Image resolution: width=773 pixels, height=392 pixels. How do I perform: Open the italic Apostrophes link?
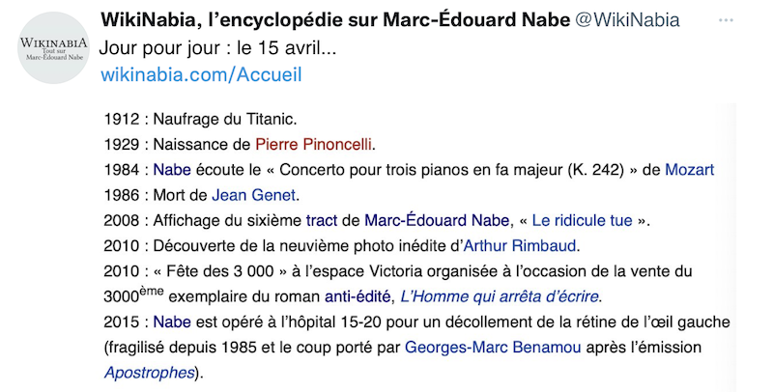149,371
